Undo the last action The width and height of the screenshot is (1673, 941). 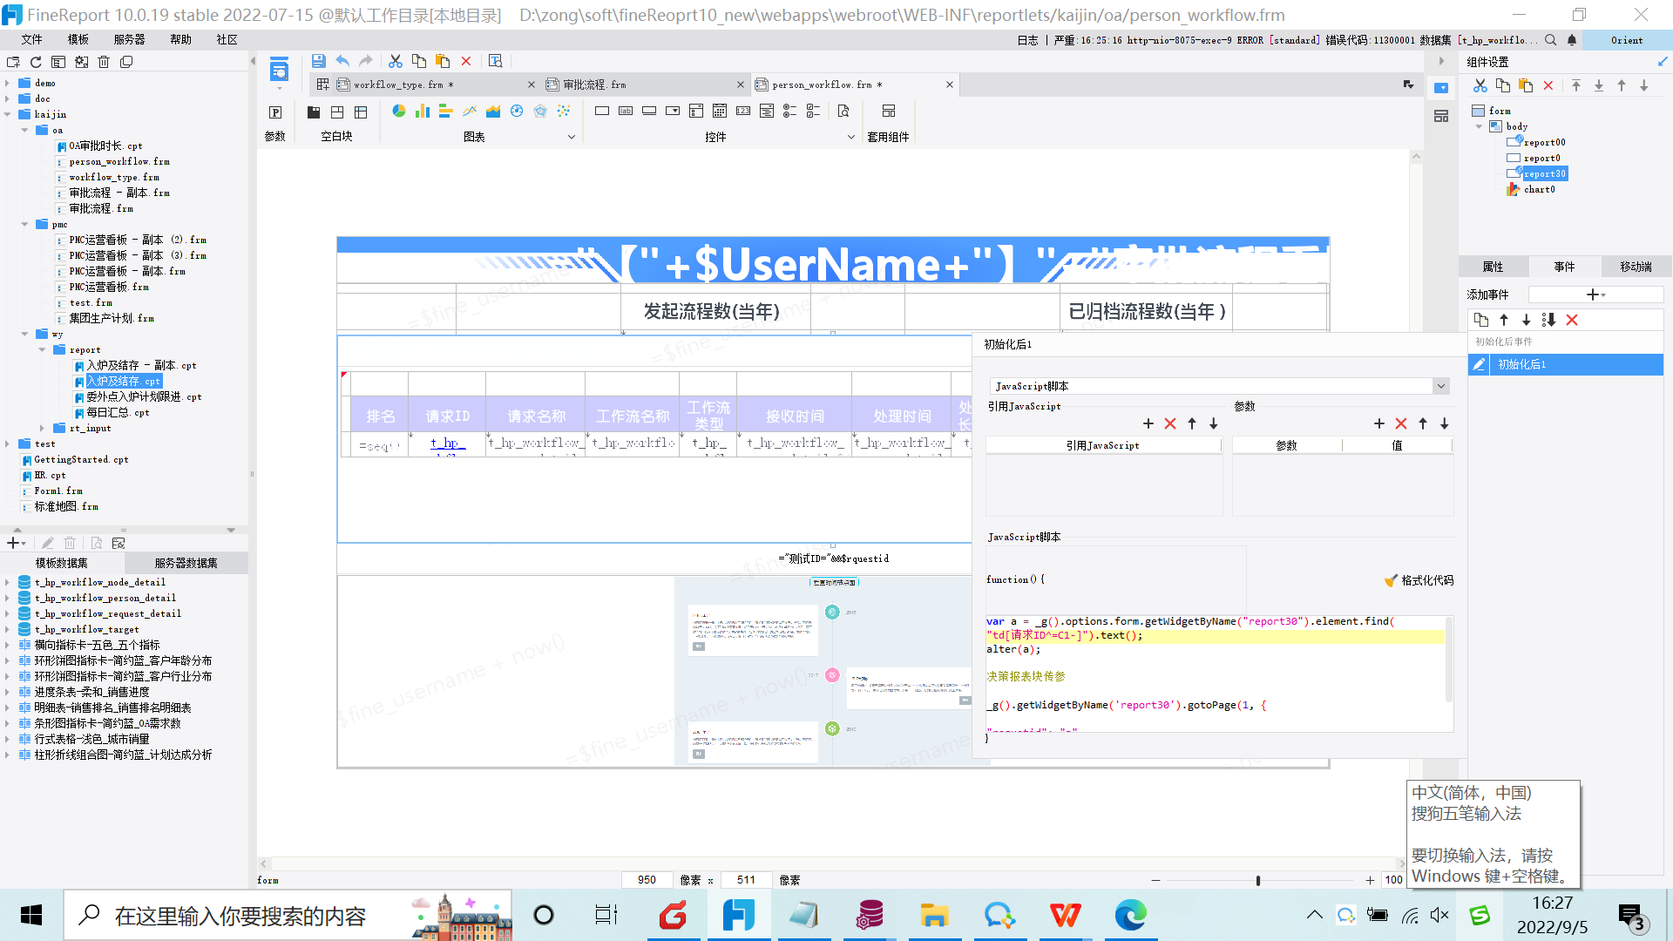[342, 61]
